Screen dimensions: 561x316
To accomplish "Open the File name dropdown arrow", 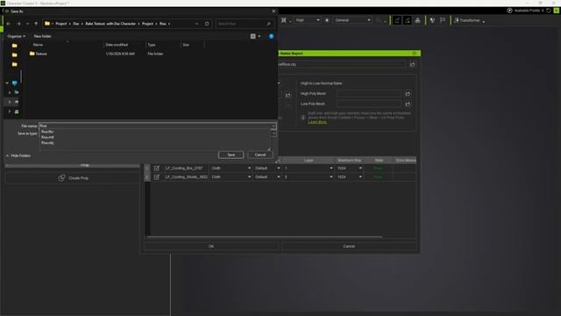I will click(x=273, y=126).
